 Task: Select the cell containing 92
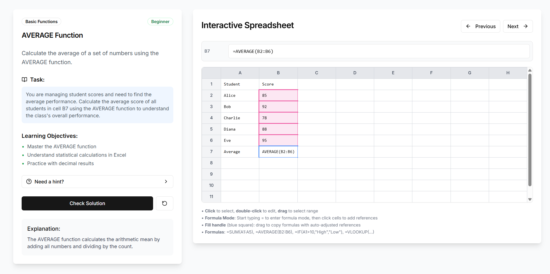(x=278, y=107)
